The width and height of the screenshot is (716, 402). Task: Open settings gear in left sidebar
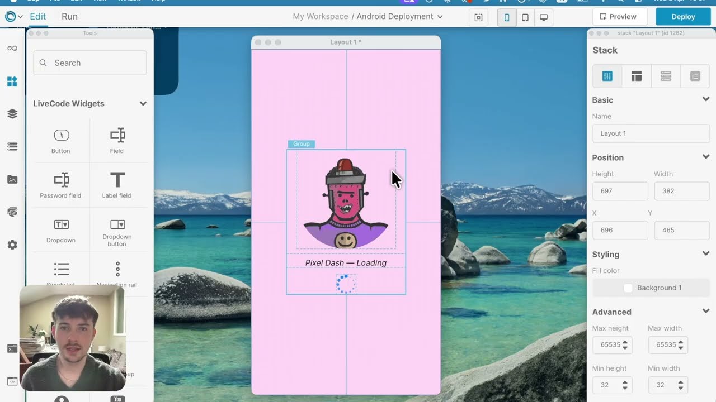point(12,245)
